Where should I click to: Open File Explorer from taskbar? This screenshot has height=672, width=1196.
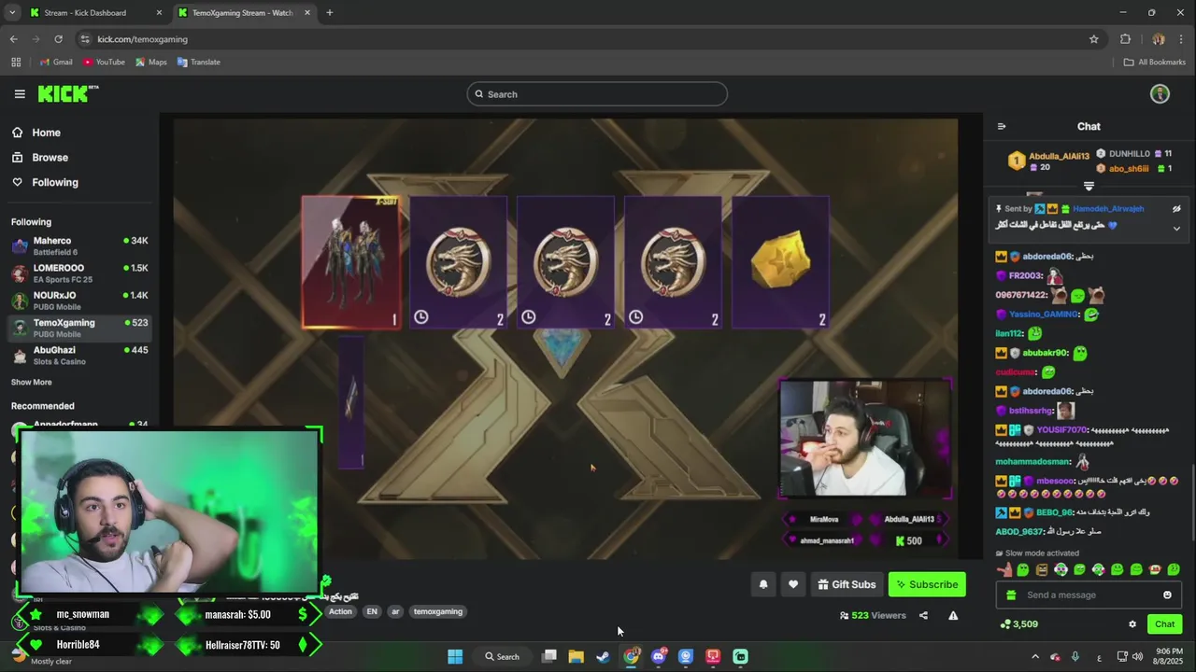577,656
